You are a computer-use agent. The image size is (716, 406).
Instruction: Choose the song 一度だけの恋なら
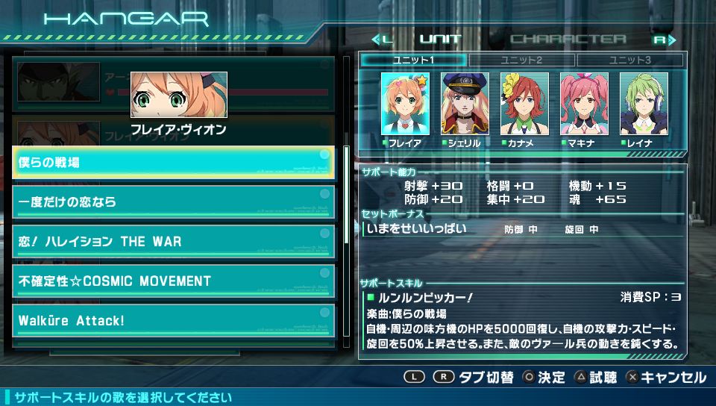tap(174, 202)
